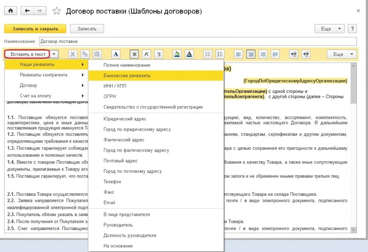This screenshot has height=252, width=368.
Task: Open the font settings icon
Action: pyautogui.click(x=116, y=54)
